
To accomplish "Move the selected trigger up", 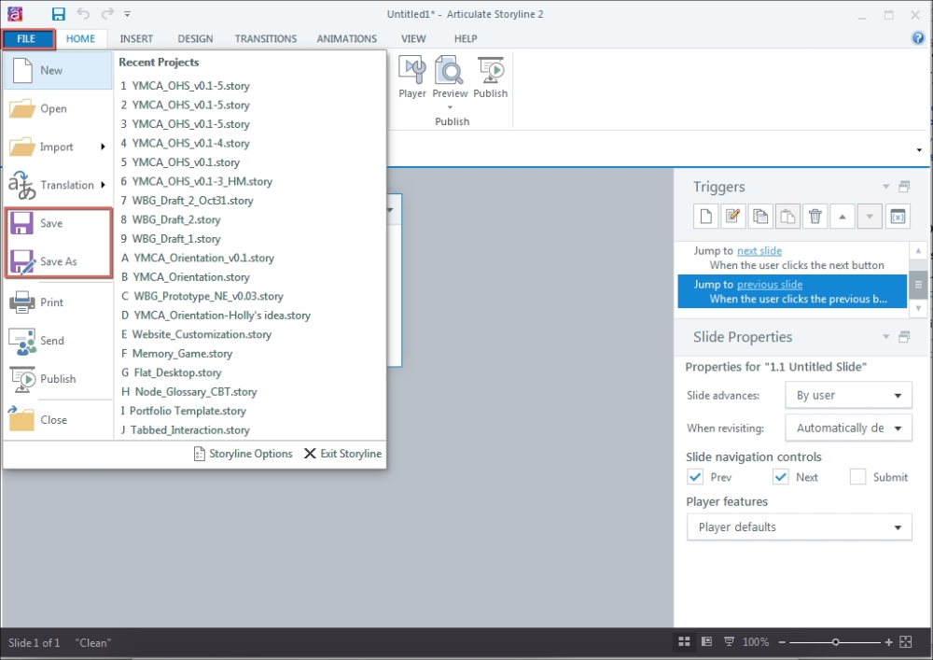I will click(x=842, y=216).
